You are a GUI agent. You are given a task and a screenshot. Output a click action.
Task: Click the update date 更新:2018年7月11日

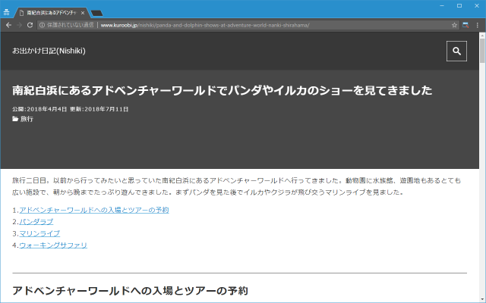coord(99,109)
